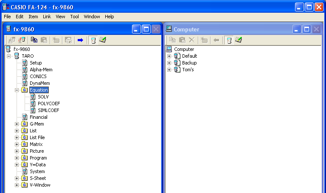
Task: Expand the V-Window group
Action: click(x=17, y=185)
